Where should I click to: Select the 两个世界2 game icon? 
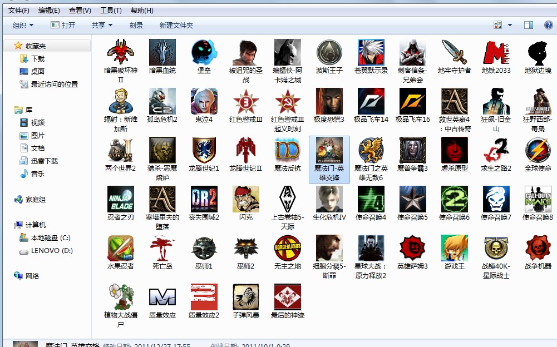(x=121, y=150)
